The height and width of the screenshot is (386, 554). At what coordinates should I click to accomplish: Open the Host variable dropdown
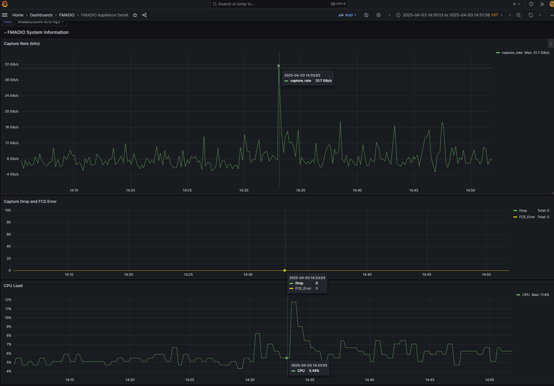41,22
